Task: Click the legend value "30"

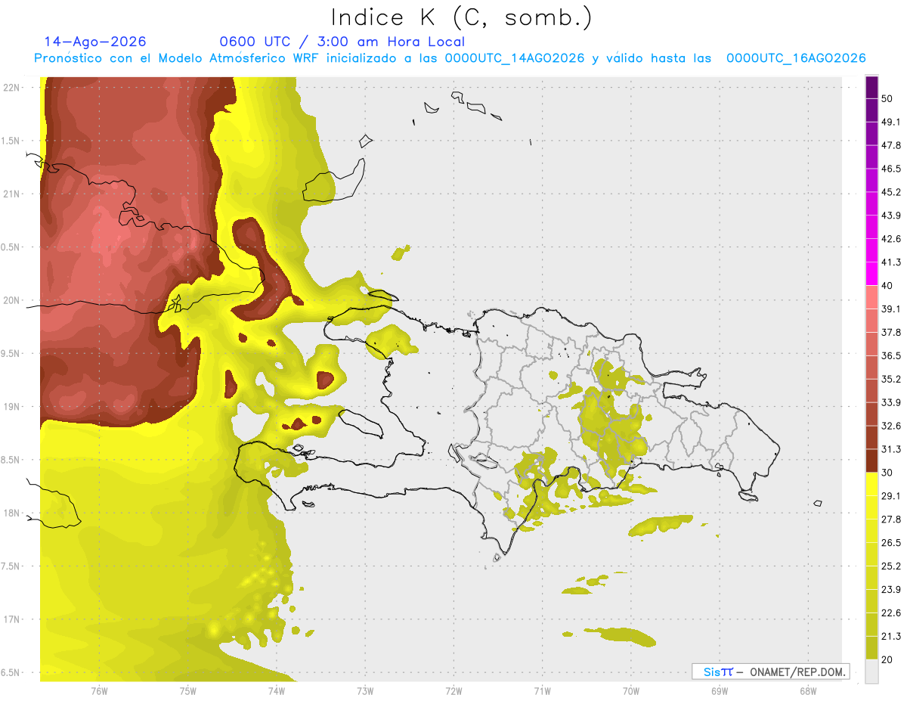Action: [x=887, y=473]
